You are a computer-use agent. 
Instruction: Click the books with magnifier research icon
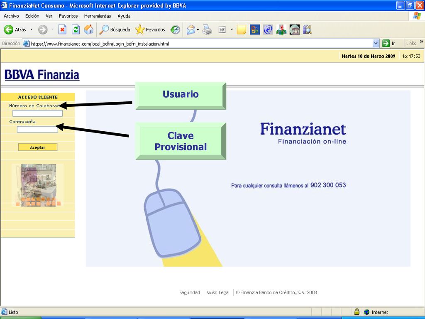coord(308,29)
